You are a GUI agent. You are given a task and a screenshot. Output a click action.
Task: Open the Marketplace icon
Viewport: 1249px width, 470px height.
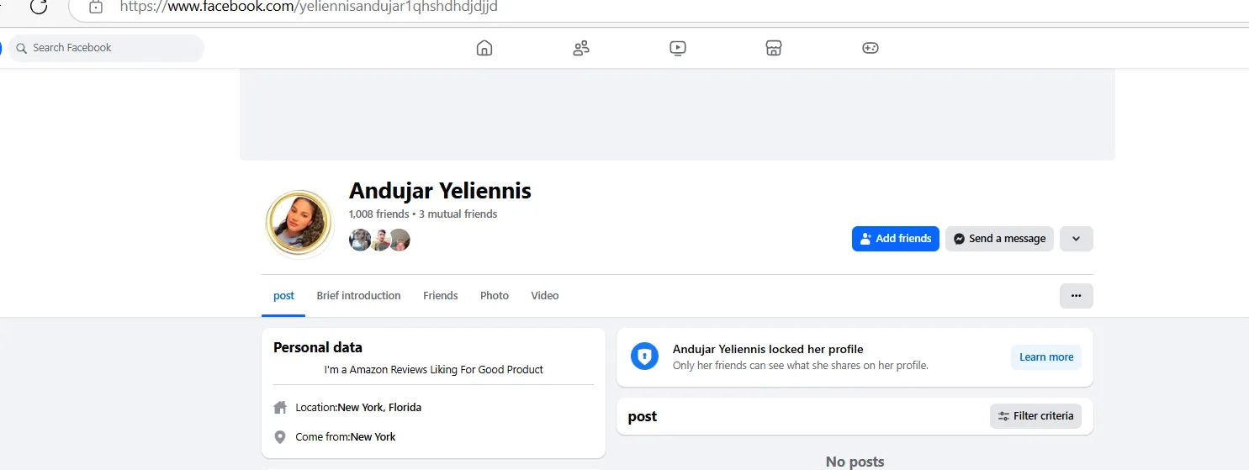tap(774, 48)
